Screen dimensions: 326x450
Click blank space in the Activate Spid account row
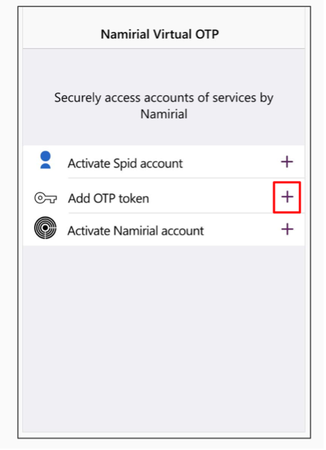(x=229, y=162)
